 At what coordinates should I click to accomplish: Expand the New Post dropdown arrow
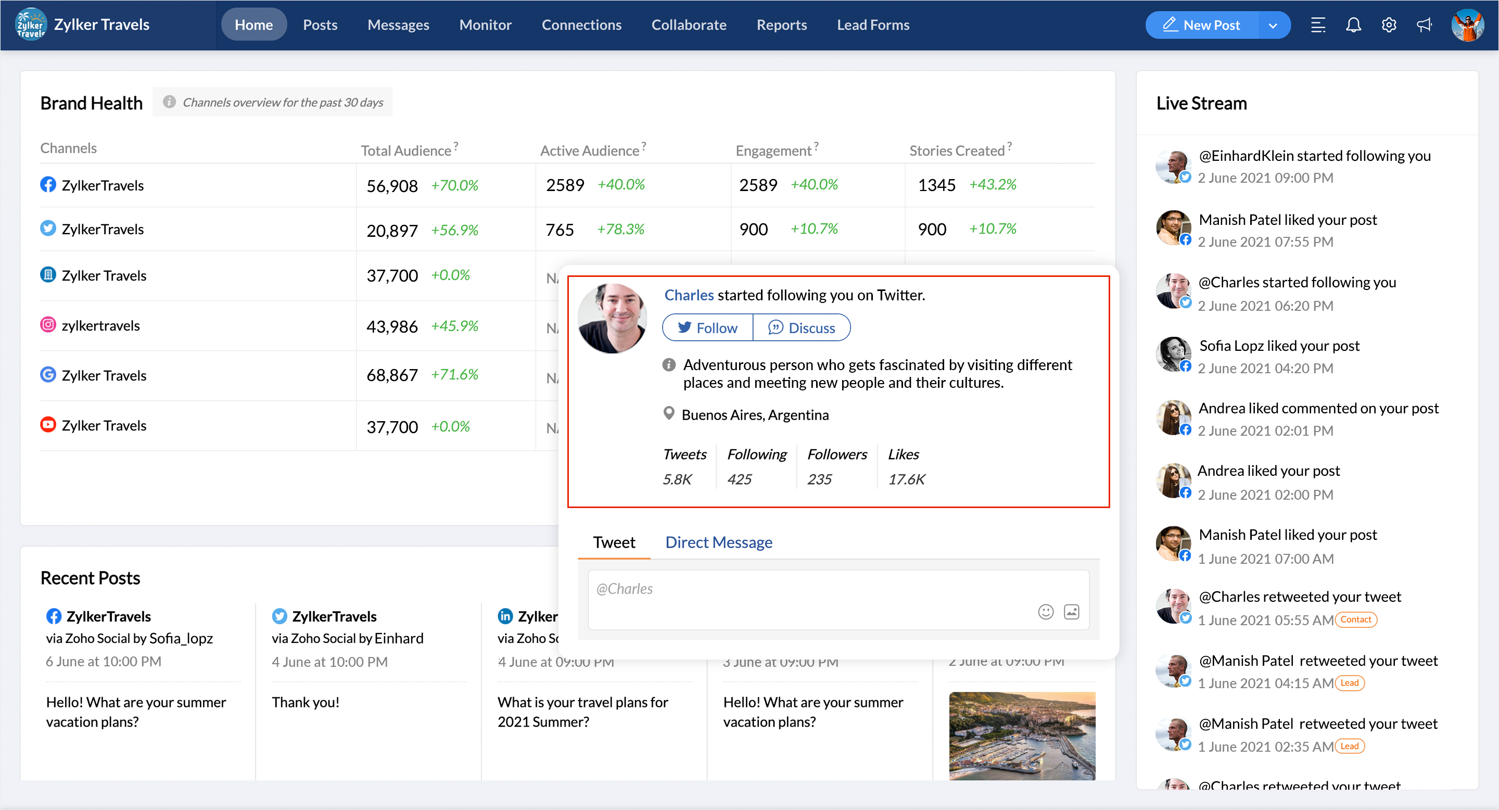pos(1273,25)
